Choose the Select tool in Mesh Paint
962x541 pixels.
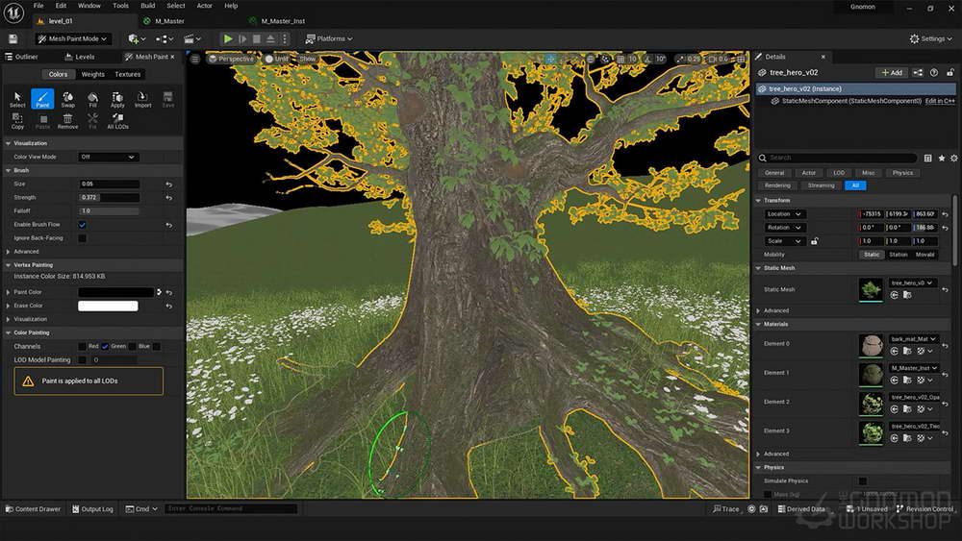coord(17,99)
